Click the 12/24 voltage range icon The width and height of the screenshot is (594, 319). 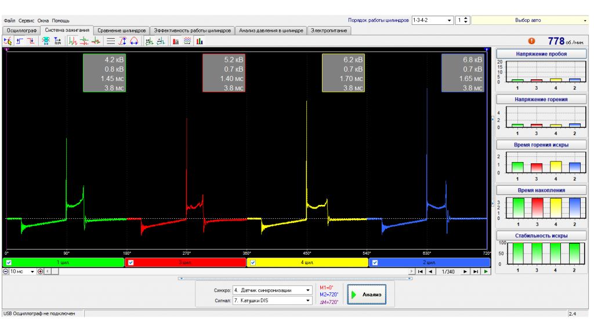click(57, 41)
